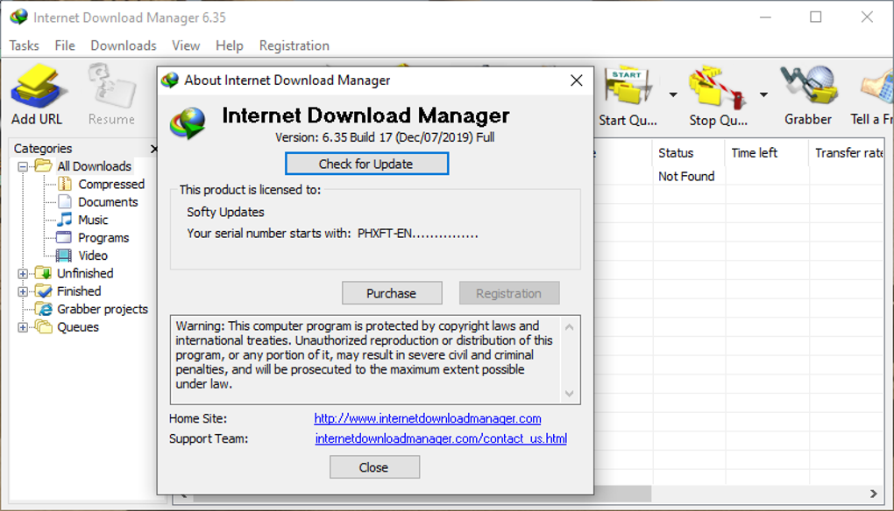894x511 pixels.
Task: Select the Video category icon
Action: click(x=64, y=255)
